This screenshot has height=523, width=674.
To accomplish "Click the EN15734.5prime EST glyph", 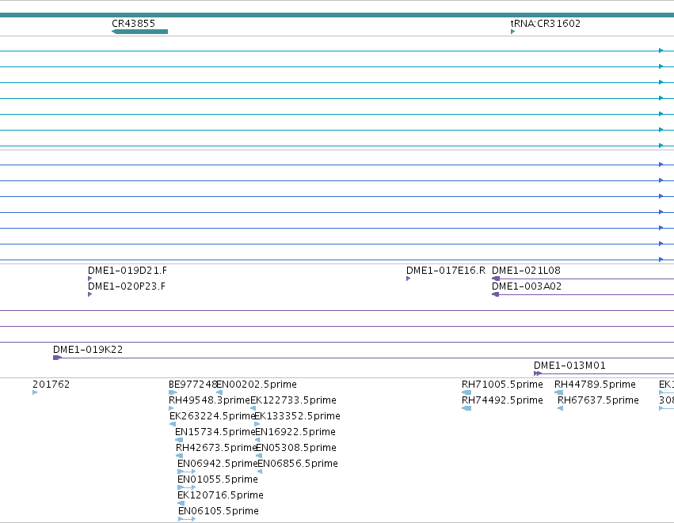I will (x=179, y=440).
